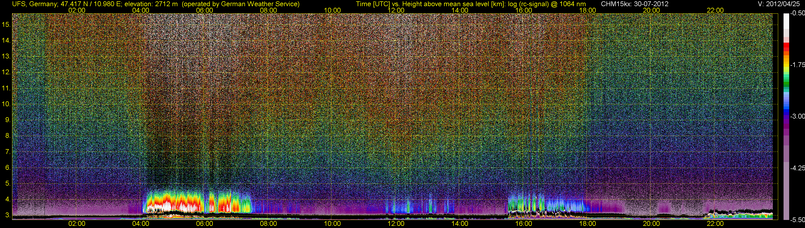The width and height of the screenshot is (805, 228).
Task: Click the "13." km height axis label
Action: (x=6, y=56)
